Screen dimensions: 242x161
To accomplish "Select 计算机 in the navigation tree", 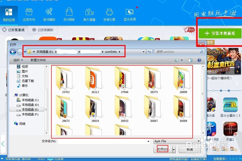I will [21, 95].
